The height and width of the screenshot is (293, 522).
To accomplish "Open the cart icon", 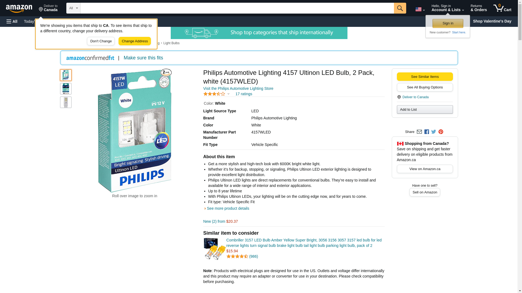I will (502, 8).
